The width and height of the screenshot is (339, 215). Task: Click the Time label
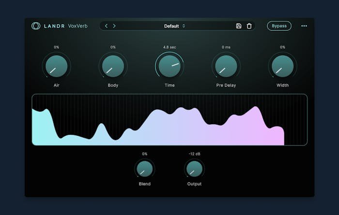tap(169, 85)
